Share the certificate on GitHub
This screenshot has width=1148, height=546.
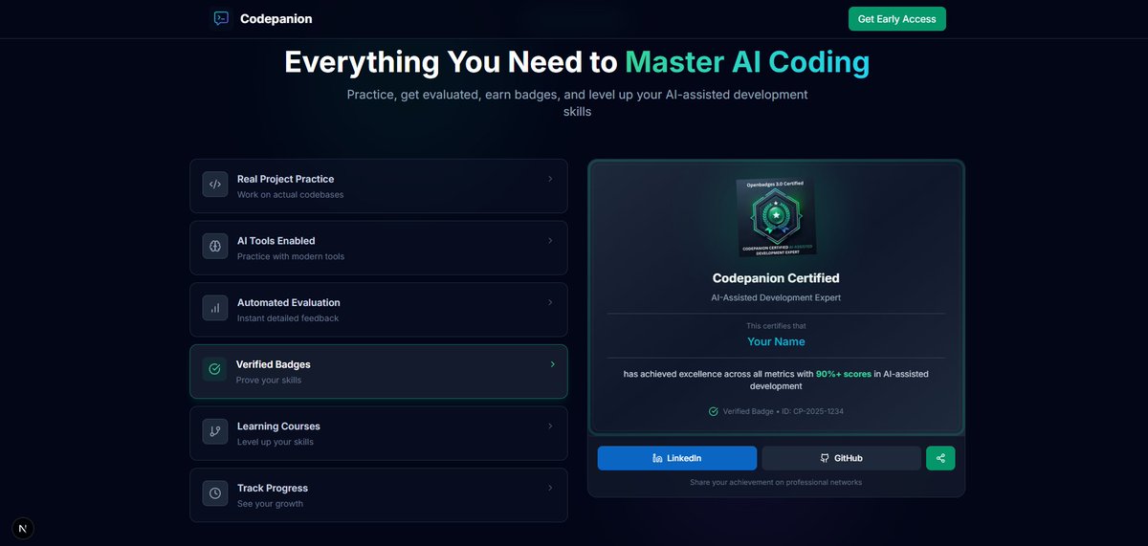click(842, 458)
